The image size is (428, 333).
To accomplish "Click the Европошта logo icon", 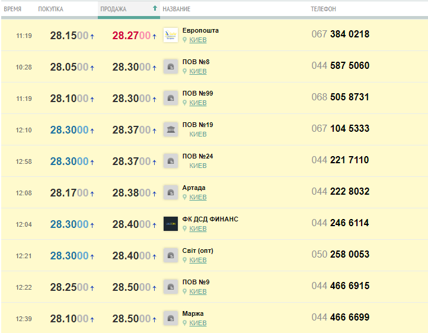I will point(170,35).
